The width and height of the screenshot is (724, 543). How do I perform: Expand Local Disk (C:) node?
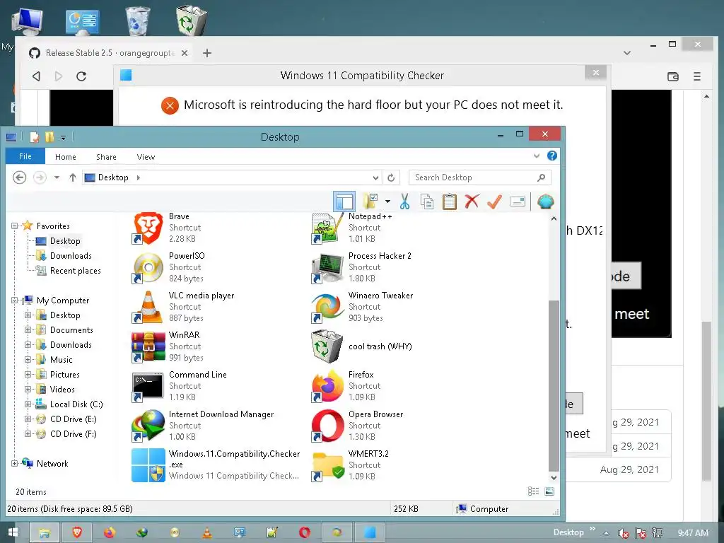coord(28,404)
